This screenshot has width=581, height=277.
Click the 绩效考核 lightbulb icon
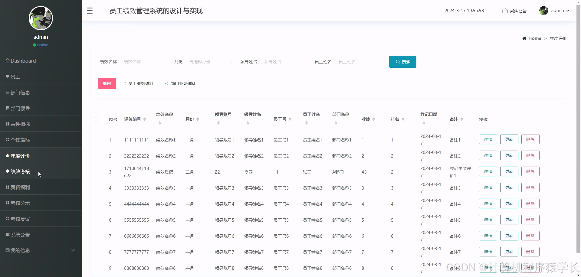[x=8, y=171]
